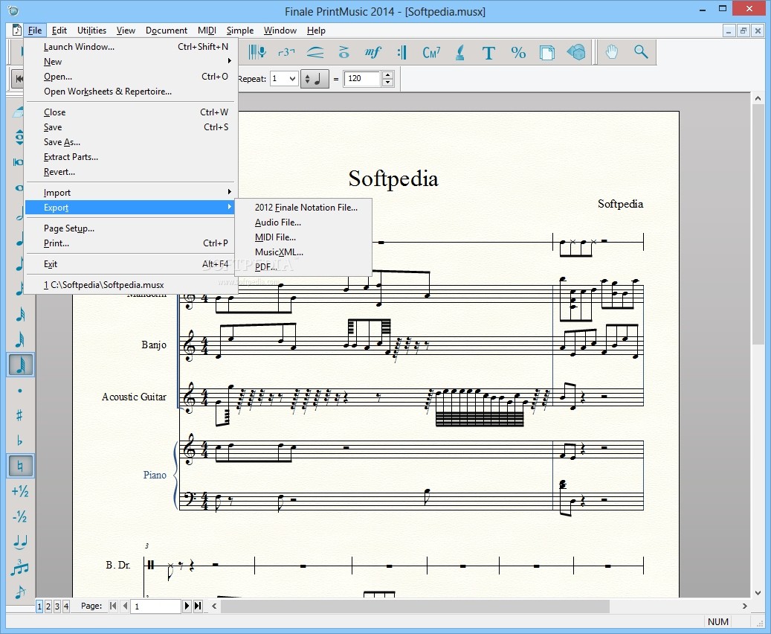Viewport: 771px width, 634px height.
Task: Select the Smart Shape slur tool
Action: (x=315, y=51)
